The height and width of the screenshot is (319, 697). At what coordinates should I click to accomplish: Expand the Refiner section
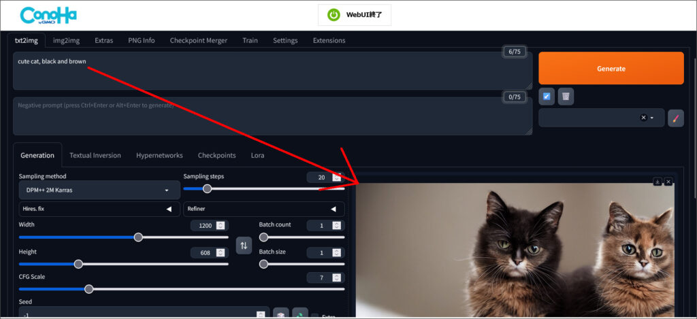click(263, 209)
